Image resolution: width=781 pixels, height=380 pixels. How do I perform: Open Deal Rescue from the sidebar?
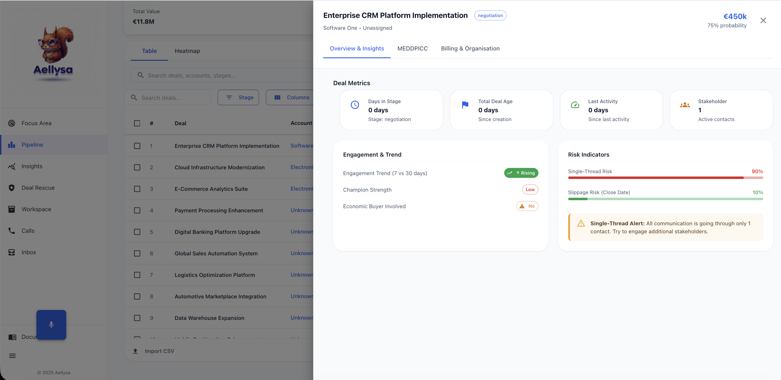click(x=38, y=188)
